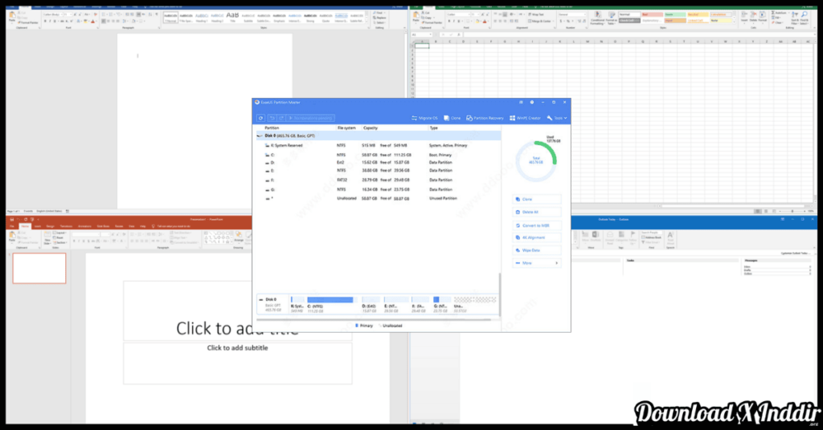Open the Home tab in PowerPoint
Viewport: 823px width, 430px height.
click(25, 226)
